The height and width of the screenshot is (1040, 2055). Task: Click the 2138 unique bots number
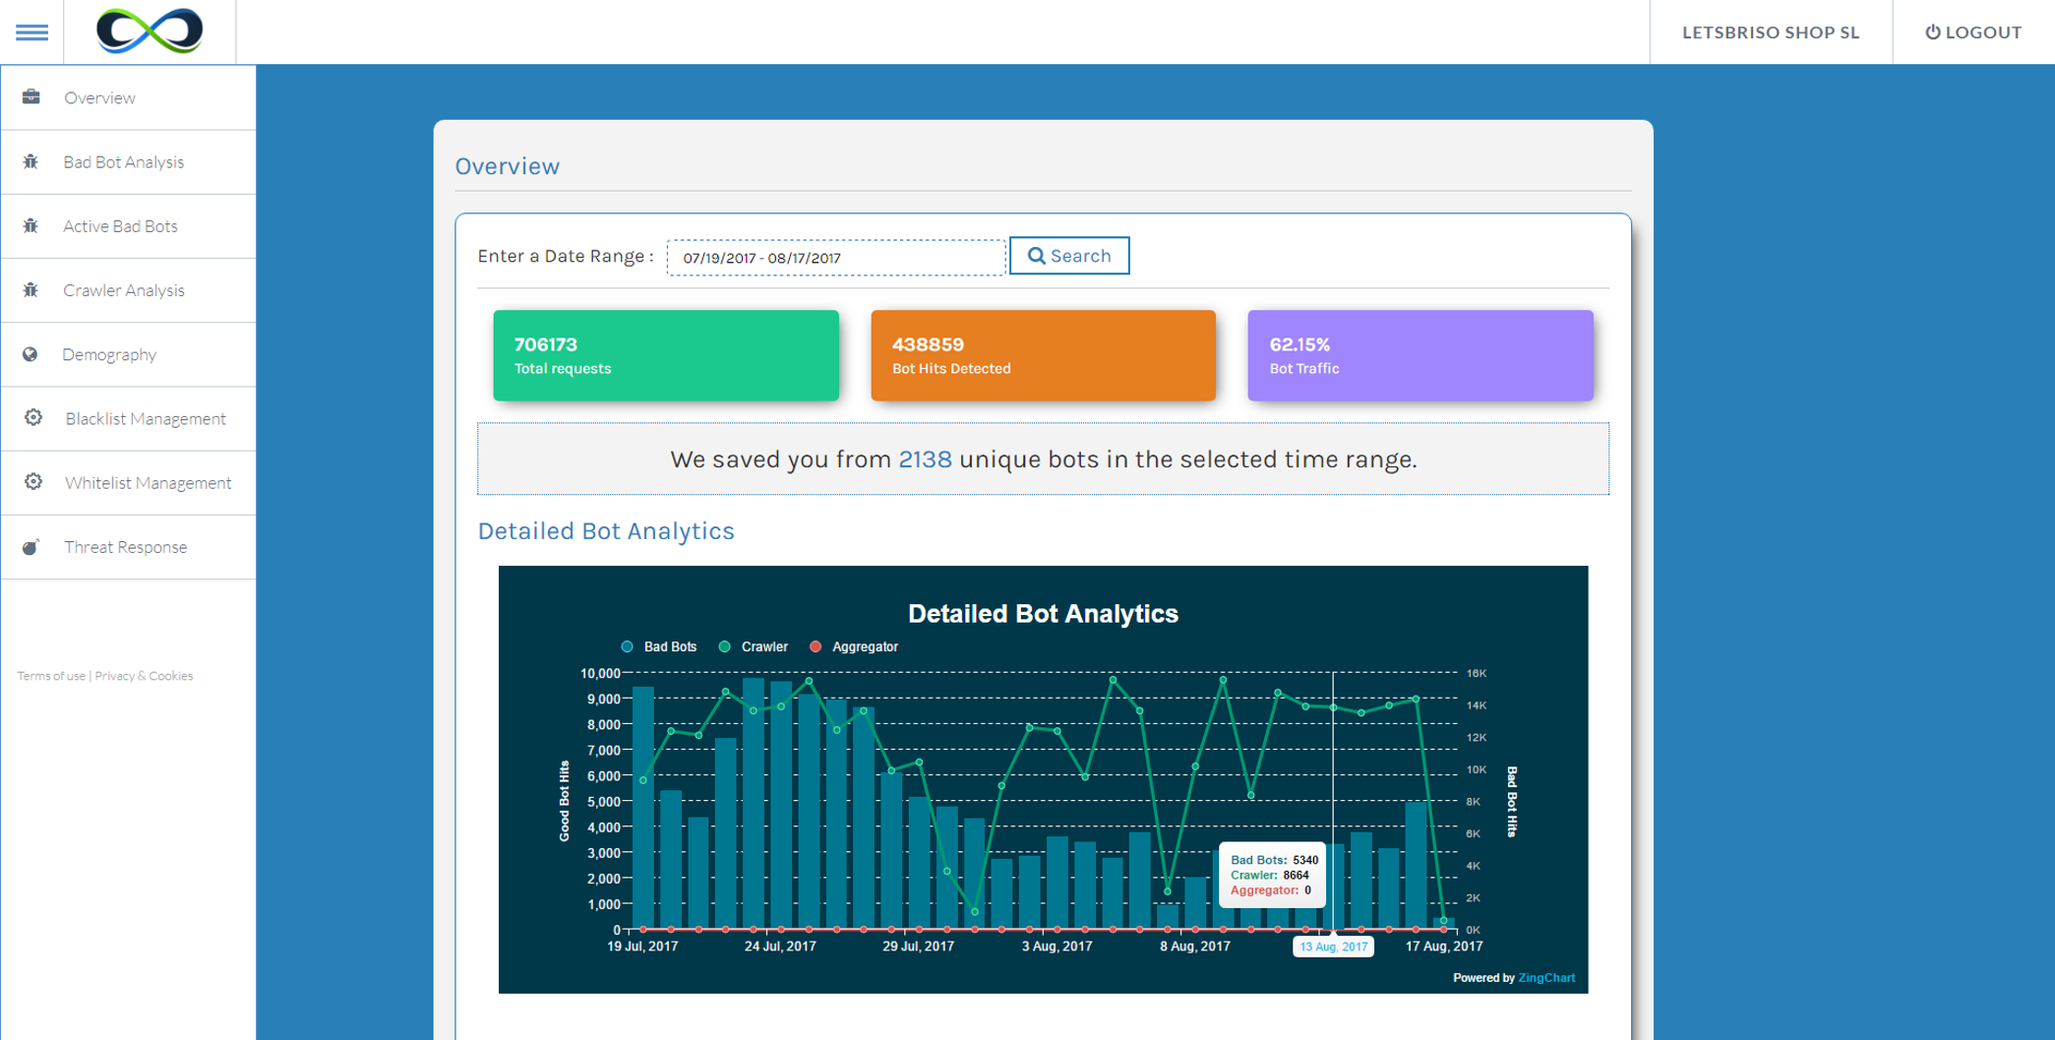[925, 459]
